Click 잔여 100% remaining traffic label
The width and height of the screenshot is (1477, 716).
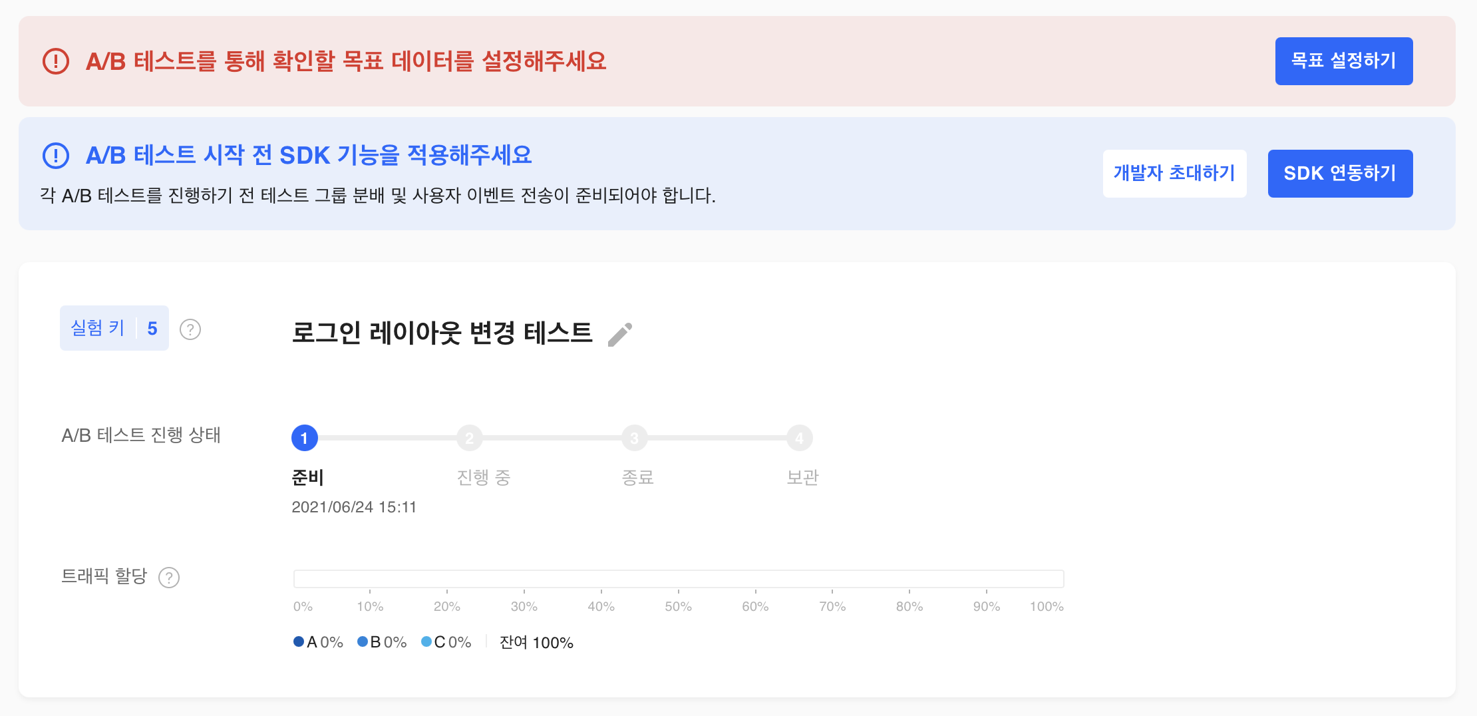click(536, 642)
